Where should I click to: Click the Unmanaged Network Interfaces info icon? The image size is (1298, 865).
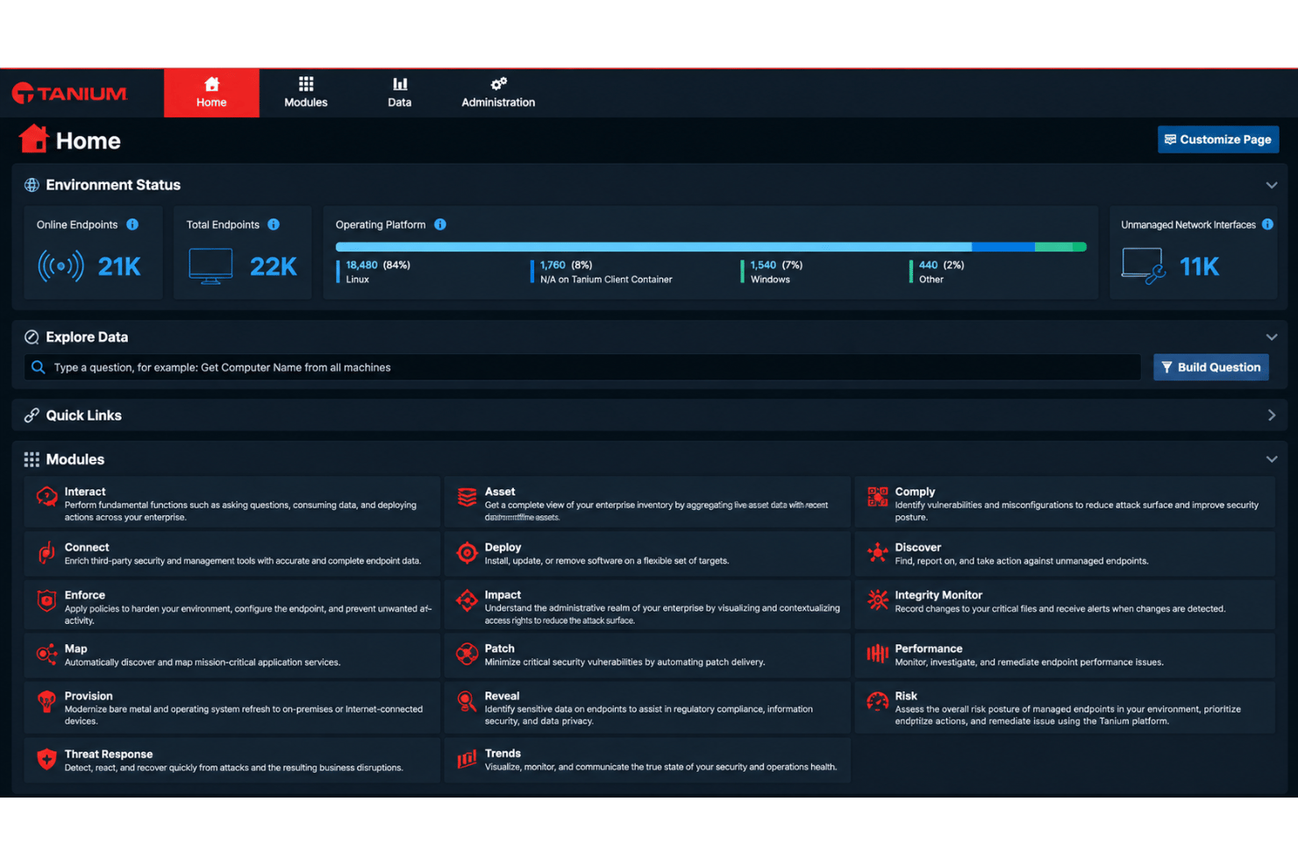(x=1267, y=224)
